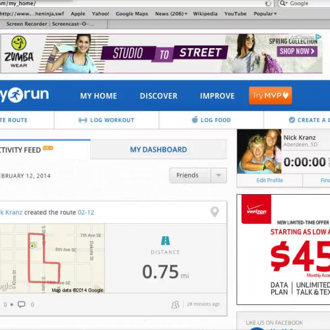
Task: Click the MapMyRun runner logo icon
Action: (x=16, y=95)
